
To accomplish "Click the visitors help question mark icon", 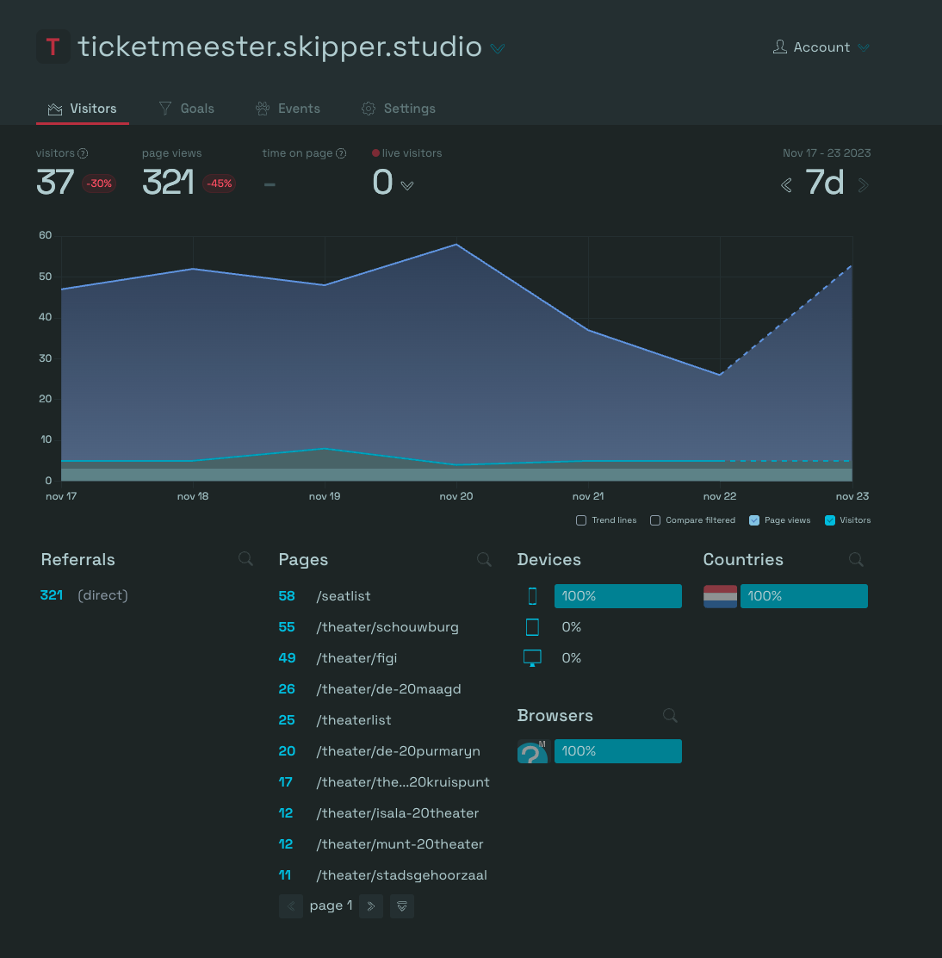I will click(83, 153).
